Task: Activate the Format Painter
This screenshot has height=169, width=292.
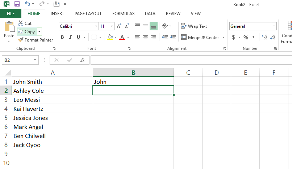Action: [36, 40]
